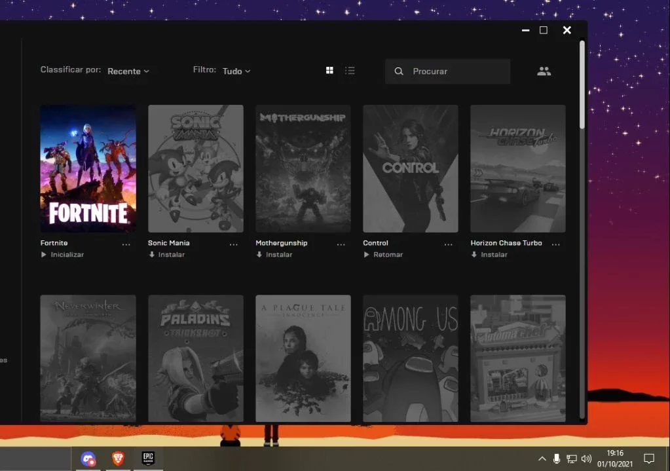Open Mothergunship's three-dot options menu
This screenshot has width=670, height=471.
pyautogui.click(x=341, y=244)
